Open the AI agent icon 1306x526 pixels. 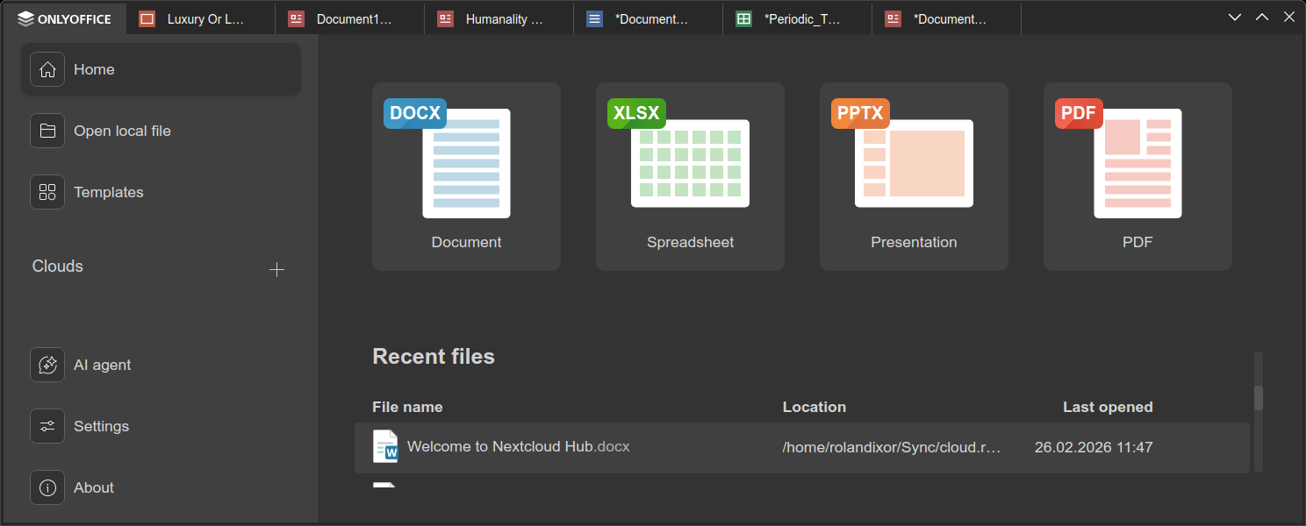pos(47,365)
